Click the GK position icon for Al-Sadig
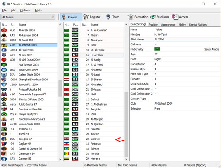The height and width of the screenshot is (168, 221). click(75, 60)
